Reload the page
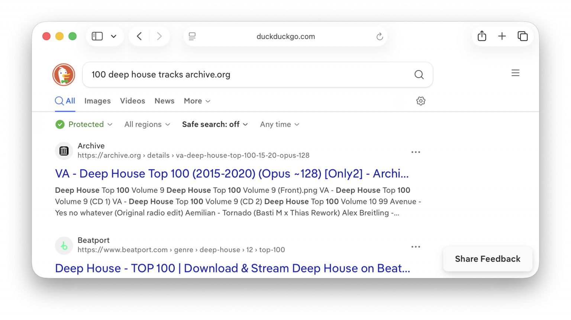This screenshot has height=320, width=571. pyautogui.click(x=380, y=36)
